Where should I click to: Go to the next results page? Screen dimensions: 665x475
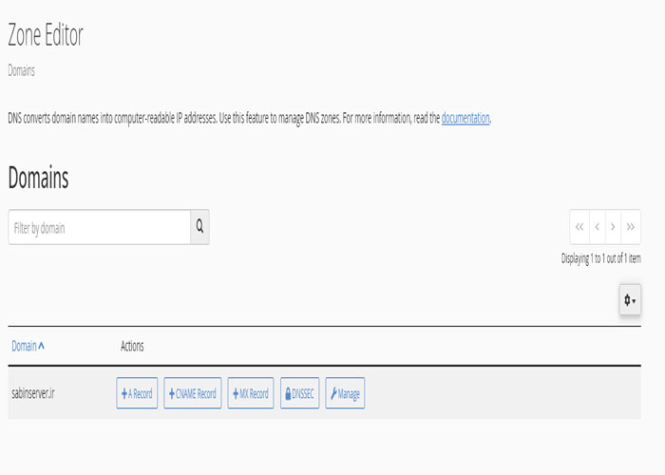pyautogui.click(x=614, y=227)
